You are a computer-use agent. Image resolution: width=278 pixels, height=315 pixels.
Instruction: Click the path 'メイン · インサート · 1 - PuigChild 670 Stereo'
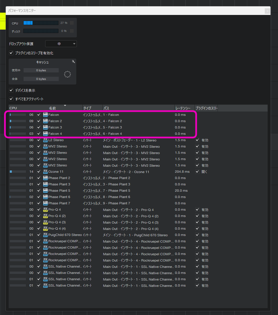[x=135, y=235]
